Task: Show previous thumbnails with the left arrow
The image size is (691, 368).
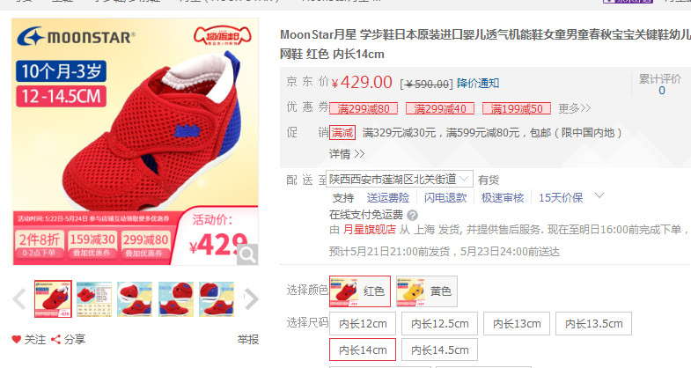Action: (19, 298)
